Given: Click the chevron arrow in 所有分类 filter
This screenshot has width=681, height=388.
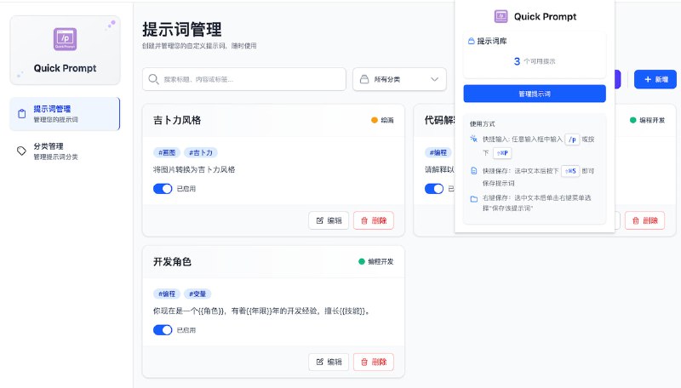Looking at the screenshot, I should pos(435,79).
